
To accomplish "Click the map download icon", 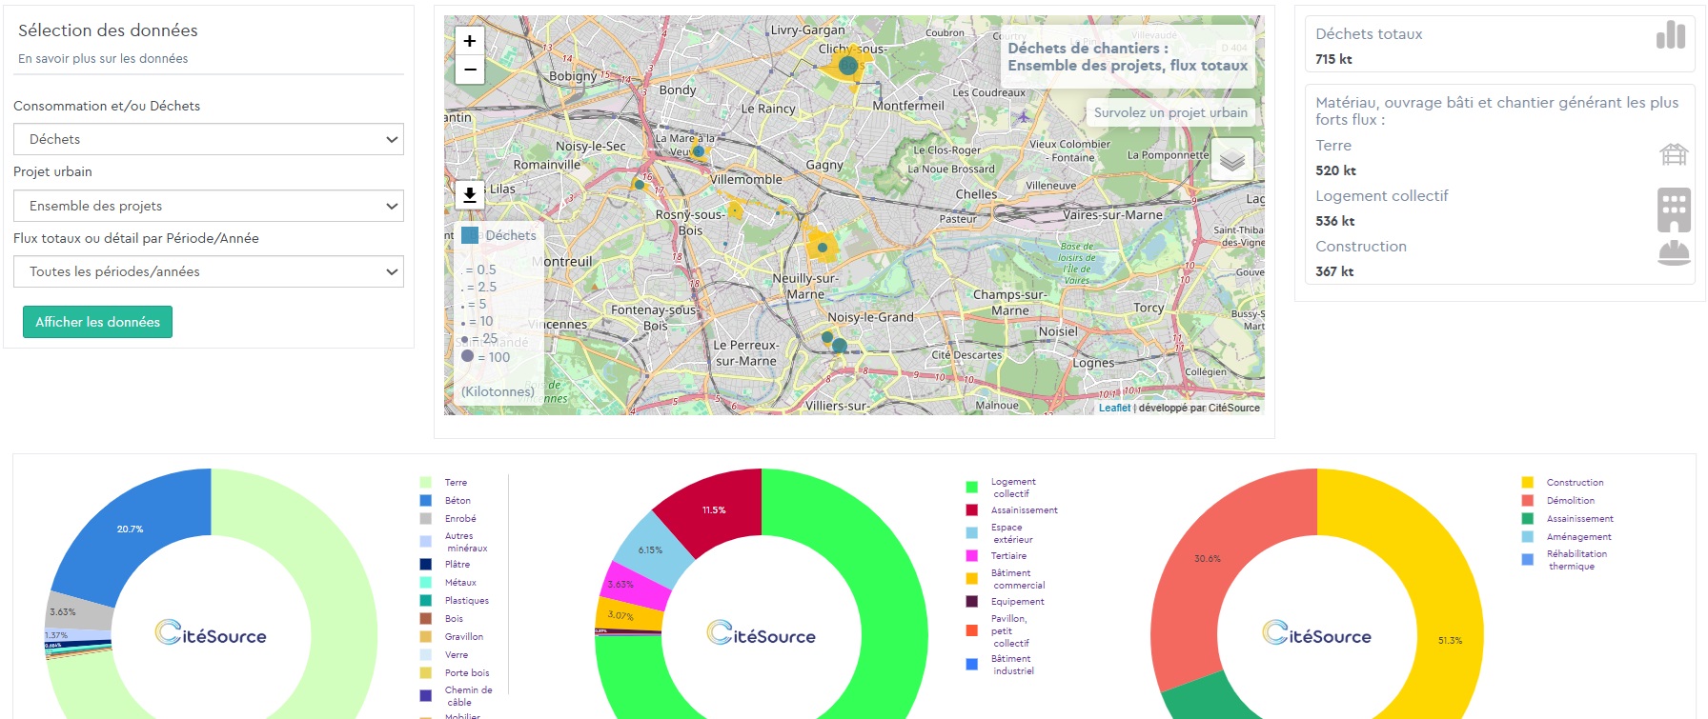I will point(469,195).
